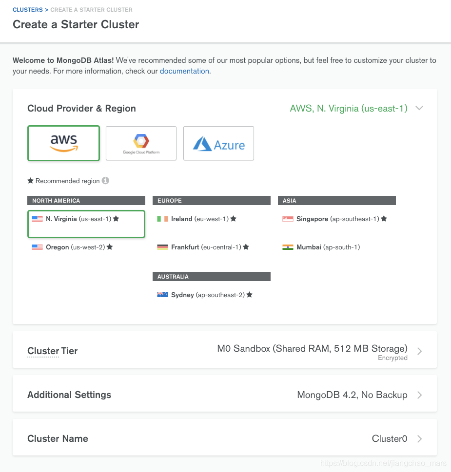
Task: Click ASIA region header
Action: (337, 201)
